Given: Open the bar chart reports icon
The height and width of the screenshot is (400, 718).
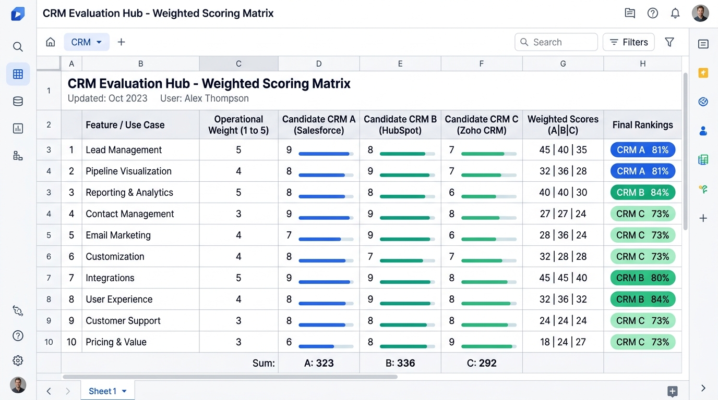Looking at the screenshot, I should (x=18, y=128).
